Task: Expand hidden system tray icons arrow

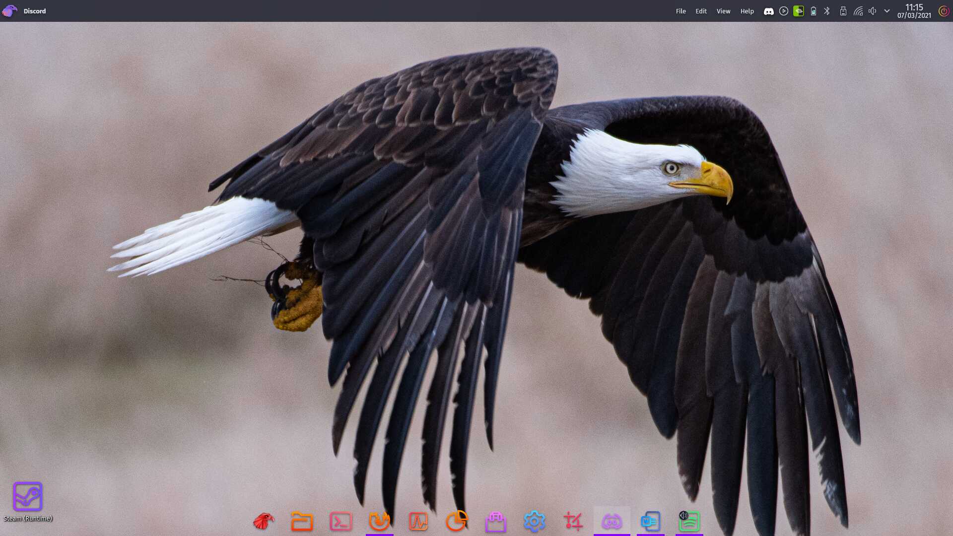Action: point(886,11)
